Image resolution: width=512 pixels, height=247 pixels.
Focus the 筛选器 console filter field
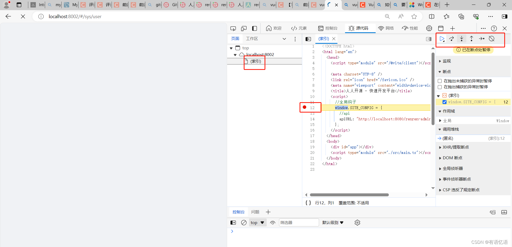point(299,222)
